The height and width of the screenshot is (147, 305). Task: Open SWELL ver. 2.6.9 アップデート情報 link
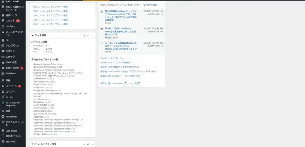coord(50,11)
